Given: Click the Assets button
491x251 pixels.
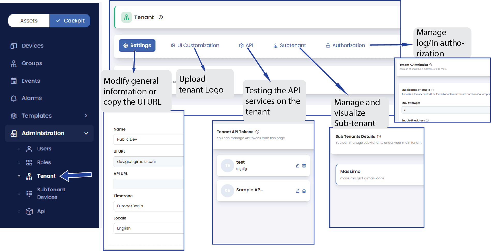Looking at the screenshot, I should 29,21.
